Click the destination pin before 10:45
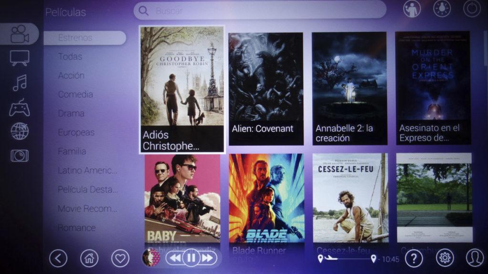488x274 pixels. coord(374,258)
